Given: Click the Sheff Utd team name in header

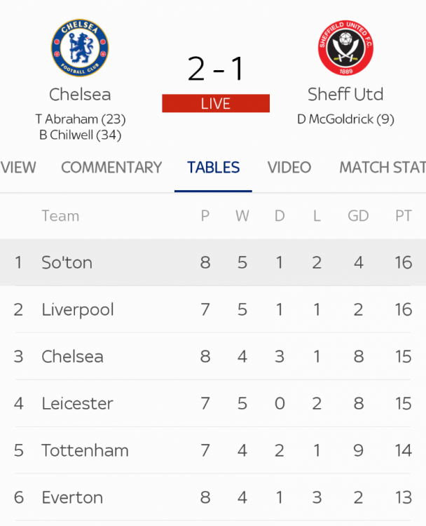Looking at the screenshot, I should tap(345, 94).
